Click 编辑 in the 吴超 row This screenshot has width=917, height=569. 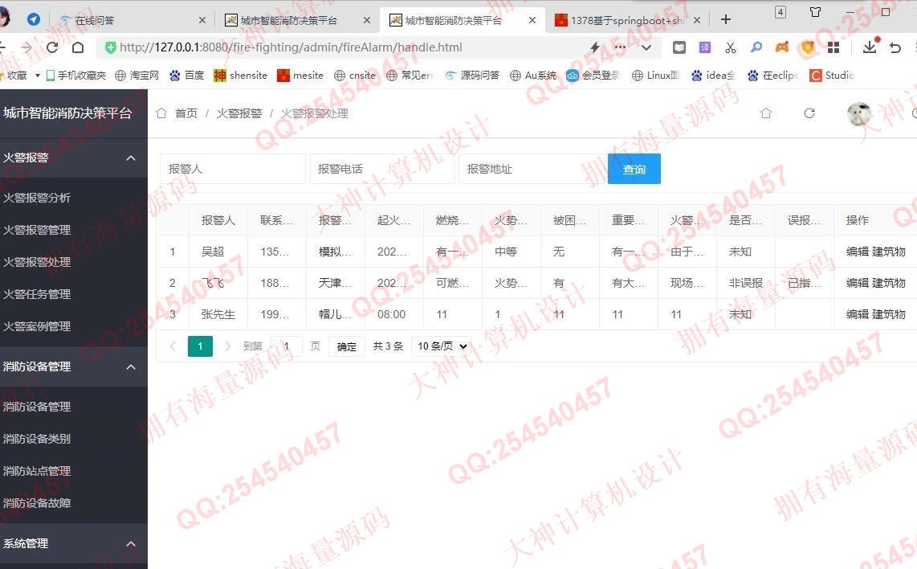point(858,252)
